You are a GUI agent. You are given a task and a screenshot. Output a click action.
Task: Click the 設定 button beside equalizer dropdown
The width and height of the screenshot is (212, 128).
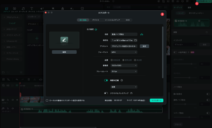[204, 44]
